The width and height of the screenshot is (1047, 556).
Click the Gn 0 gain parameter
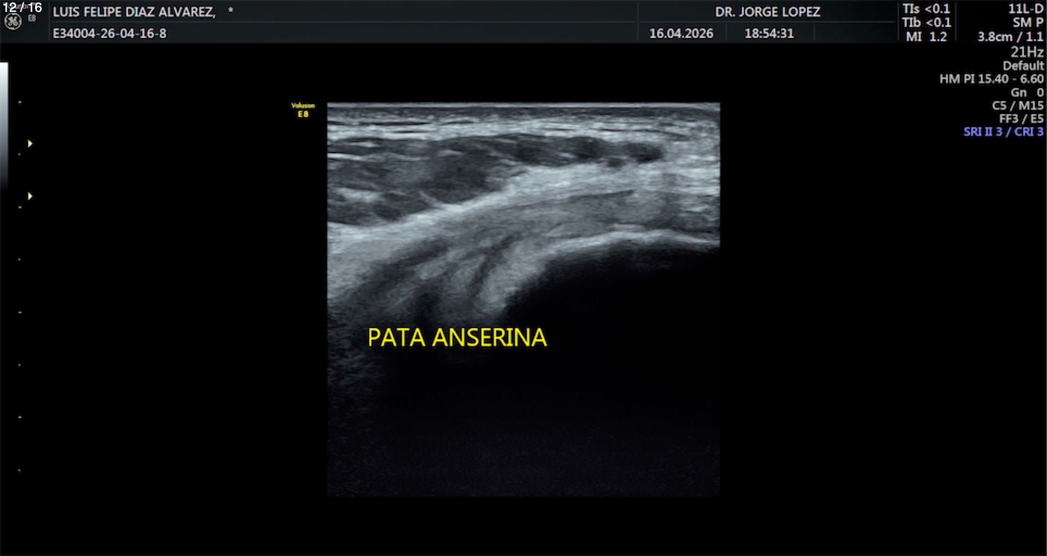pos(1026,92)
